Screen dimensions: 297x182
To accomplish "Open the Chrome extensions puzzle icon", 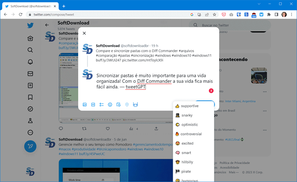I will (x=269, y=15).
